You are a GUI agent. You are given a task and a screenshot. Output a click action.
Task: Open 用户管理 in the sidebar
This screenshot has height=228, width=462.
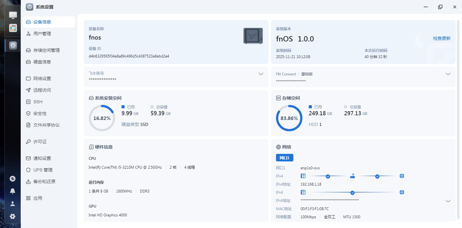click(x=42, y=34)
